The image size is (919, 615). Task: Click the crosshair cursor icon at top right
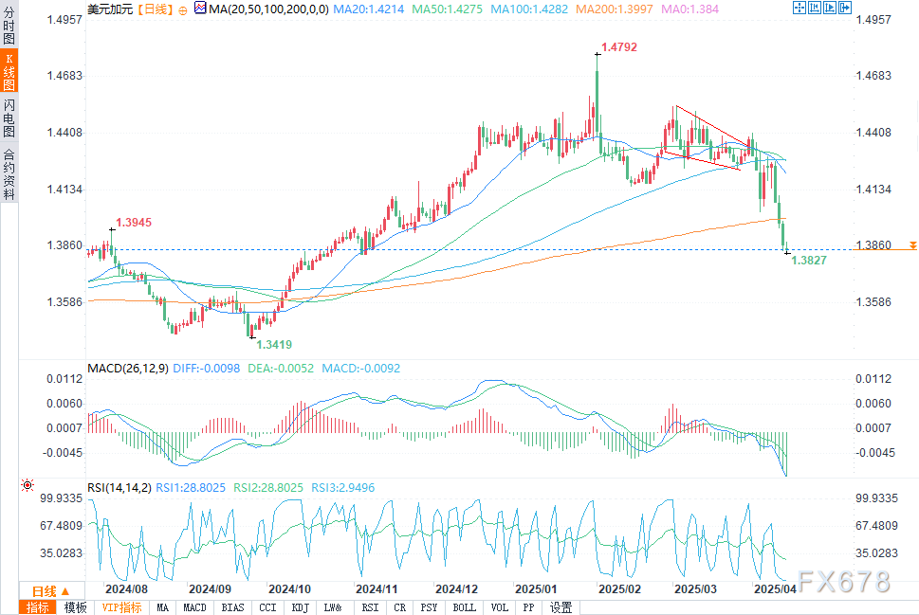[800, 8]
